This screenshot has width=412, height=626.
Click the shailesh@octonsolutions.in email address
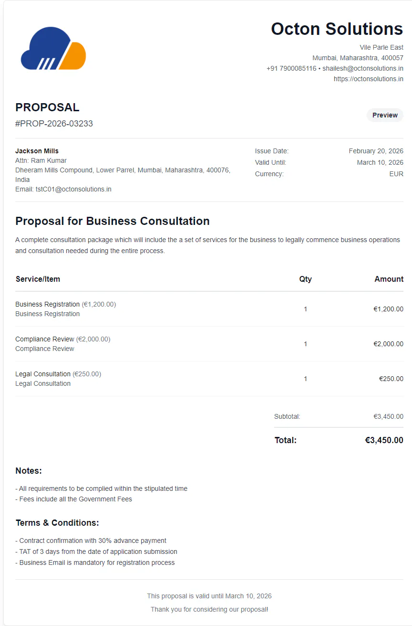click(363, 68)
